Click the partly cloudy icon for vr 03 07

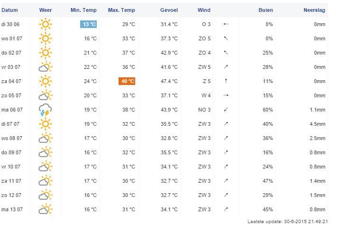(46, 67)
